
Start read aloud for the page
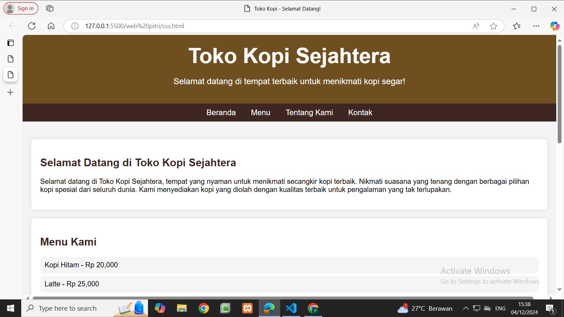click(476, 26)
